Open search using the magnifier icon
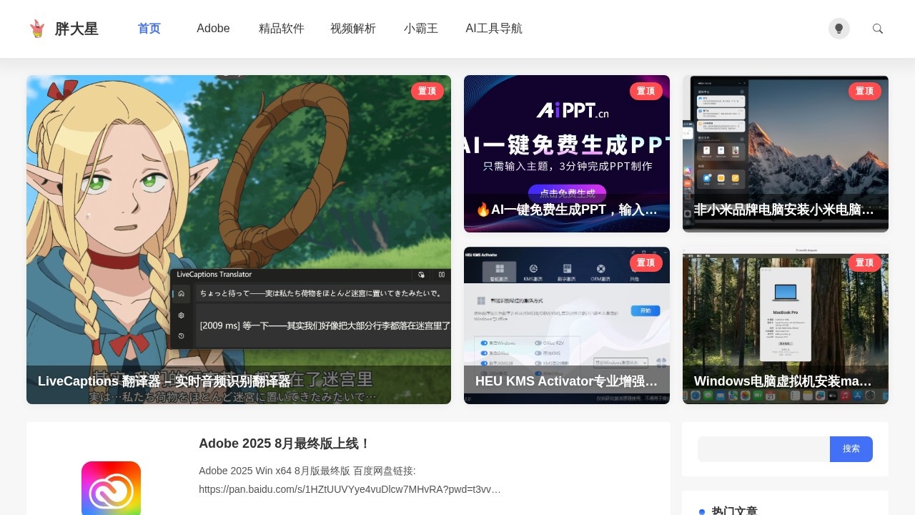 [877, 29]
